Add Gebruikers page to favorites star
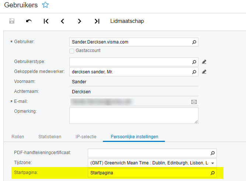Image resolution: width=246 pixels, height=181 pixels. pos(45,5)
